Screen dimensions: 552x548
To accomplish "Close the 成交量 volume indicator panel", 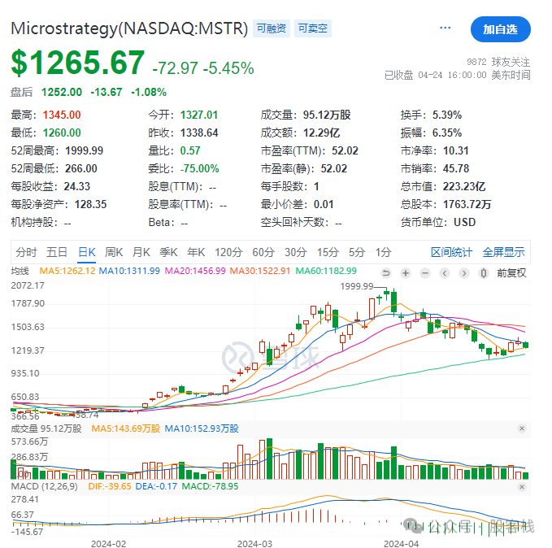I will pyautogui.click(x=522, y=428).
